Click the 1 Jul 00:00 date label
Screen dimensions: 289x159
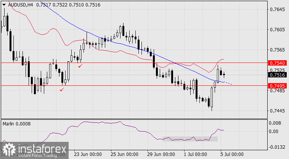click(x=195, y=154)
